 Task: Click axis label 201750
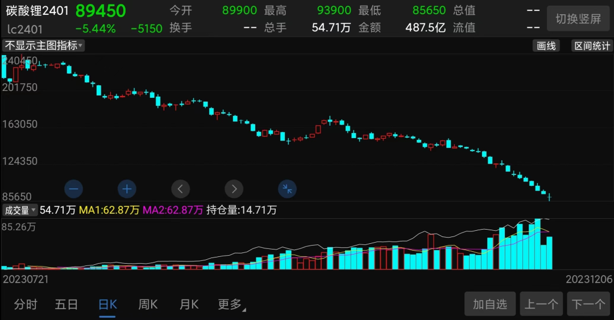(x=20, y=88)
